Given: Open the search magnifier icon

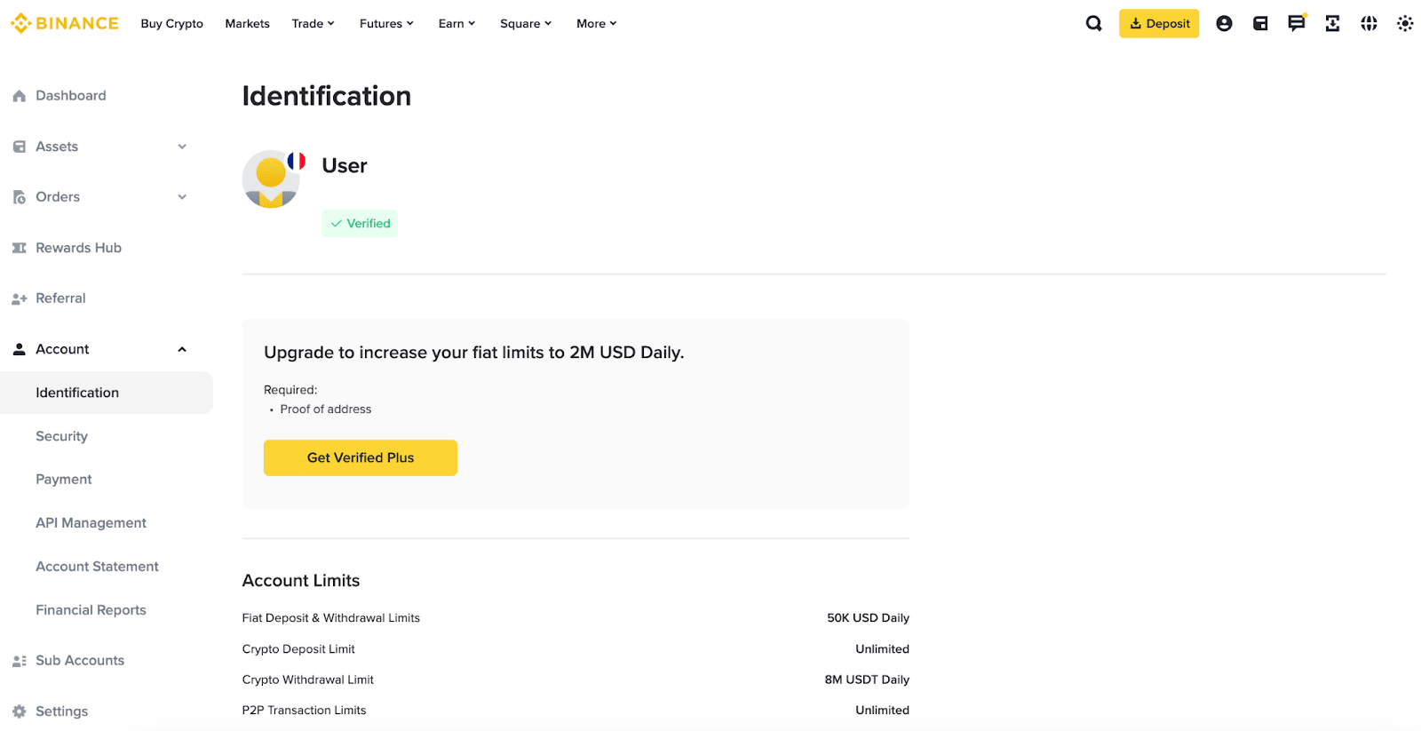Looking at the screenshot, I should click(1093, 24).
